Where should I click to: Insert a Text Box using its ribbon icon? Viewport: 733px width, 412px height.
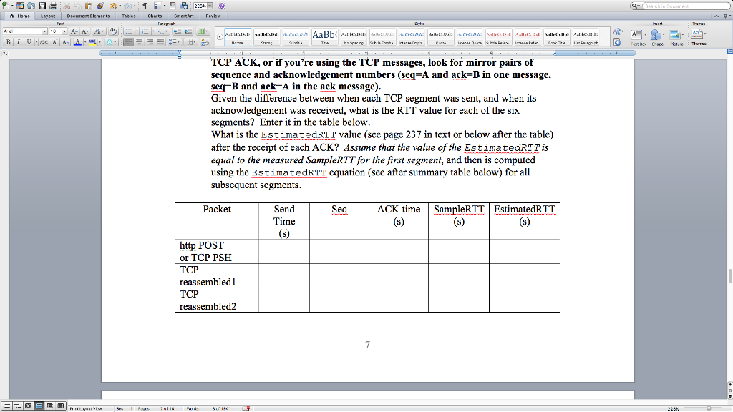point(636,34)
